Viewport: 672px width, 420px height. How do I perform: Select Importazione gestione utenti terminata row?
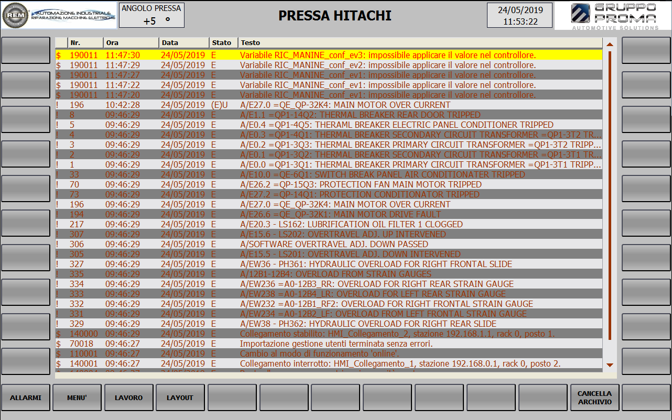tap(329, 344)
